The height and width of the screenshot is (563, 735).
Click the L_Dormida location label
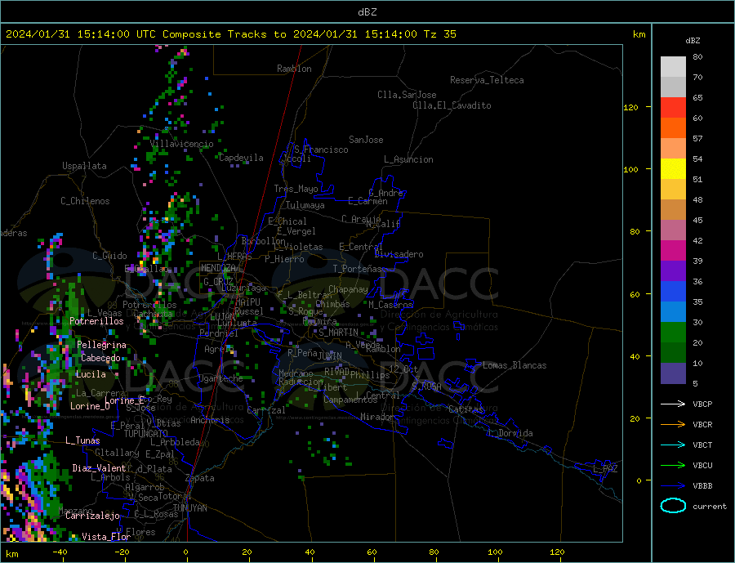click(510, 433)
